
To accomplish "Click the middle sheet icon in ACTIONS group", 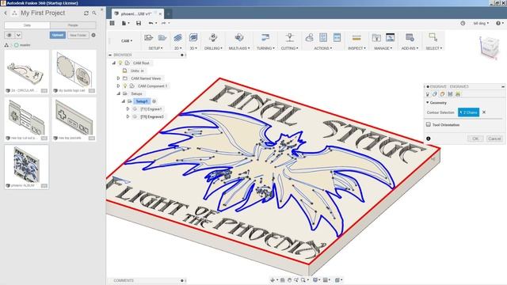I will 323,37.
